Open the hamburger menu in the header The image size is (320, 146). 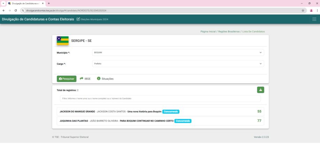[x=314, y=19]
